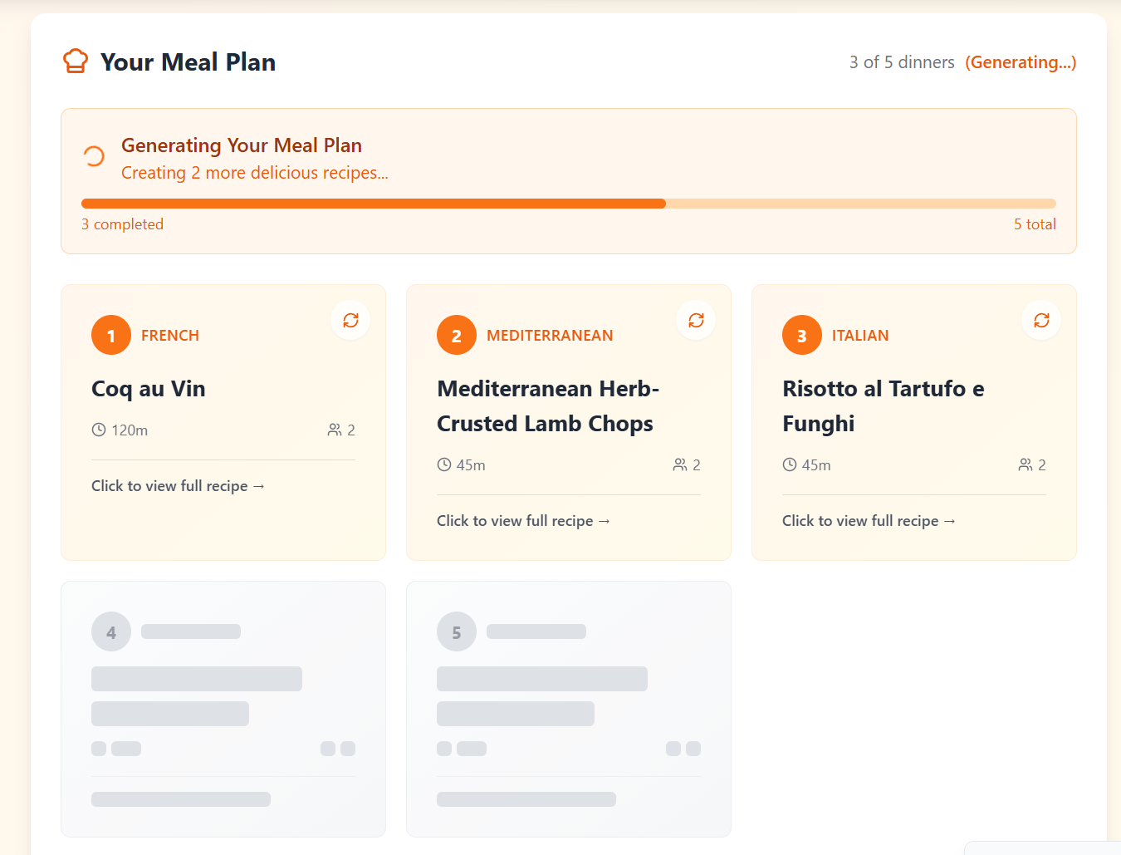Click the number 2 badge on Mediterranean card
The width and height of the screenshot is (1121, 855).
click(x=457, y=335)
